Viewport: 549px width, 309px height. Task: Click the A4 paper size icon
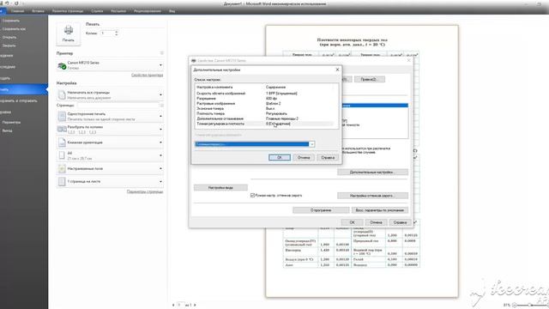62,155
